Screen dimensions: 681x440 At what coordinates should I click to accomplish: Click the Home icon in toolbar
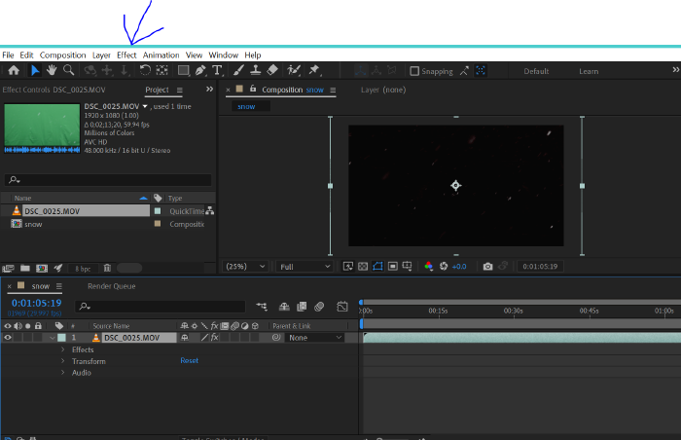[x=14, y=70]
